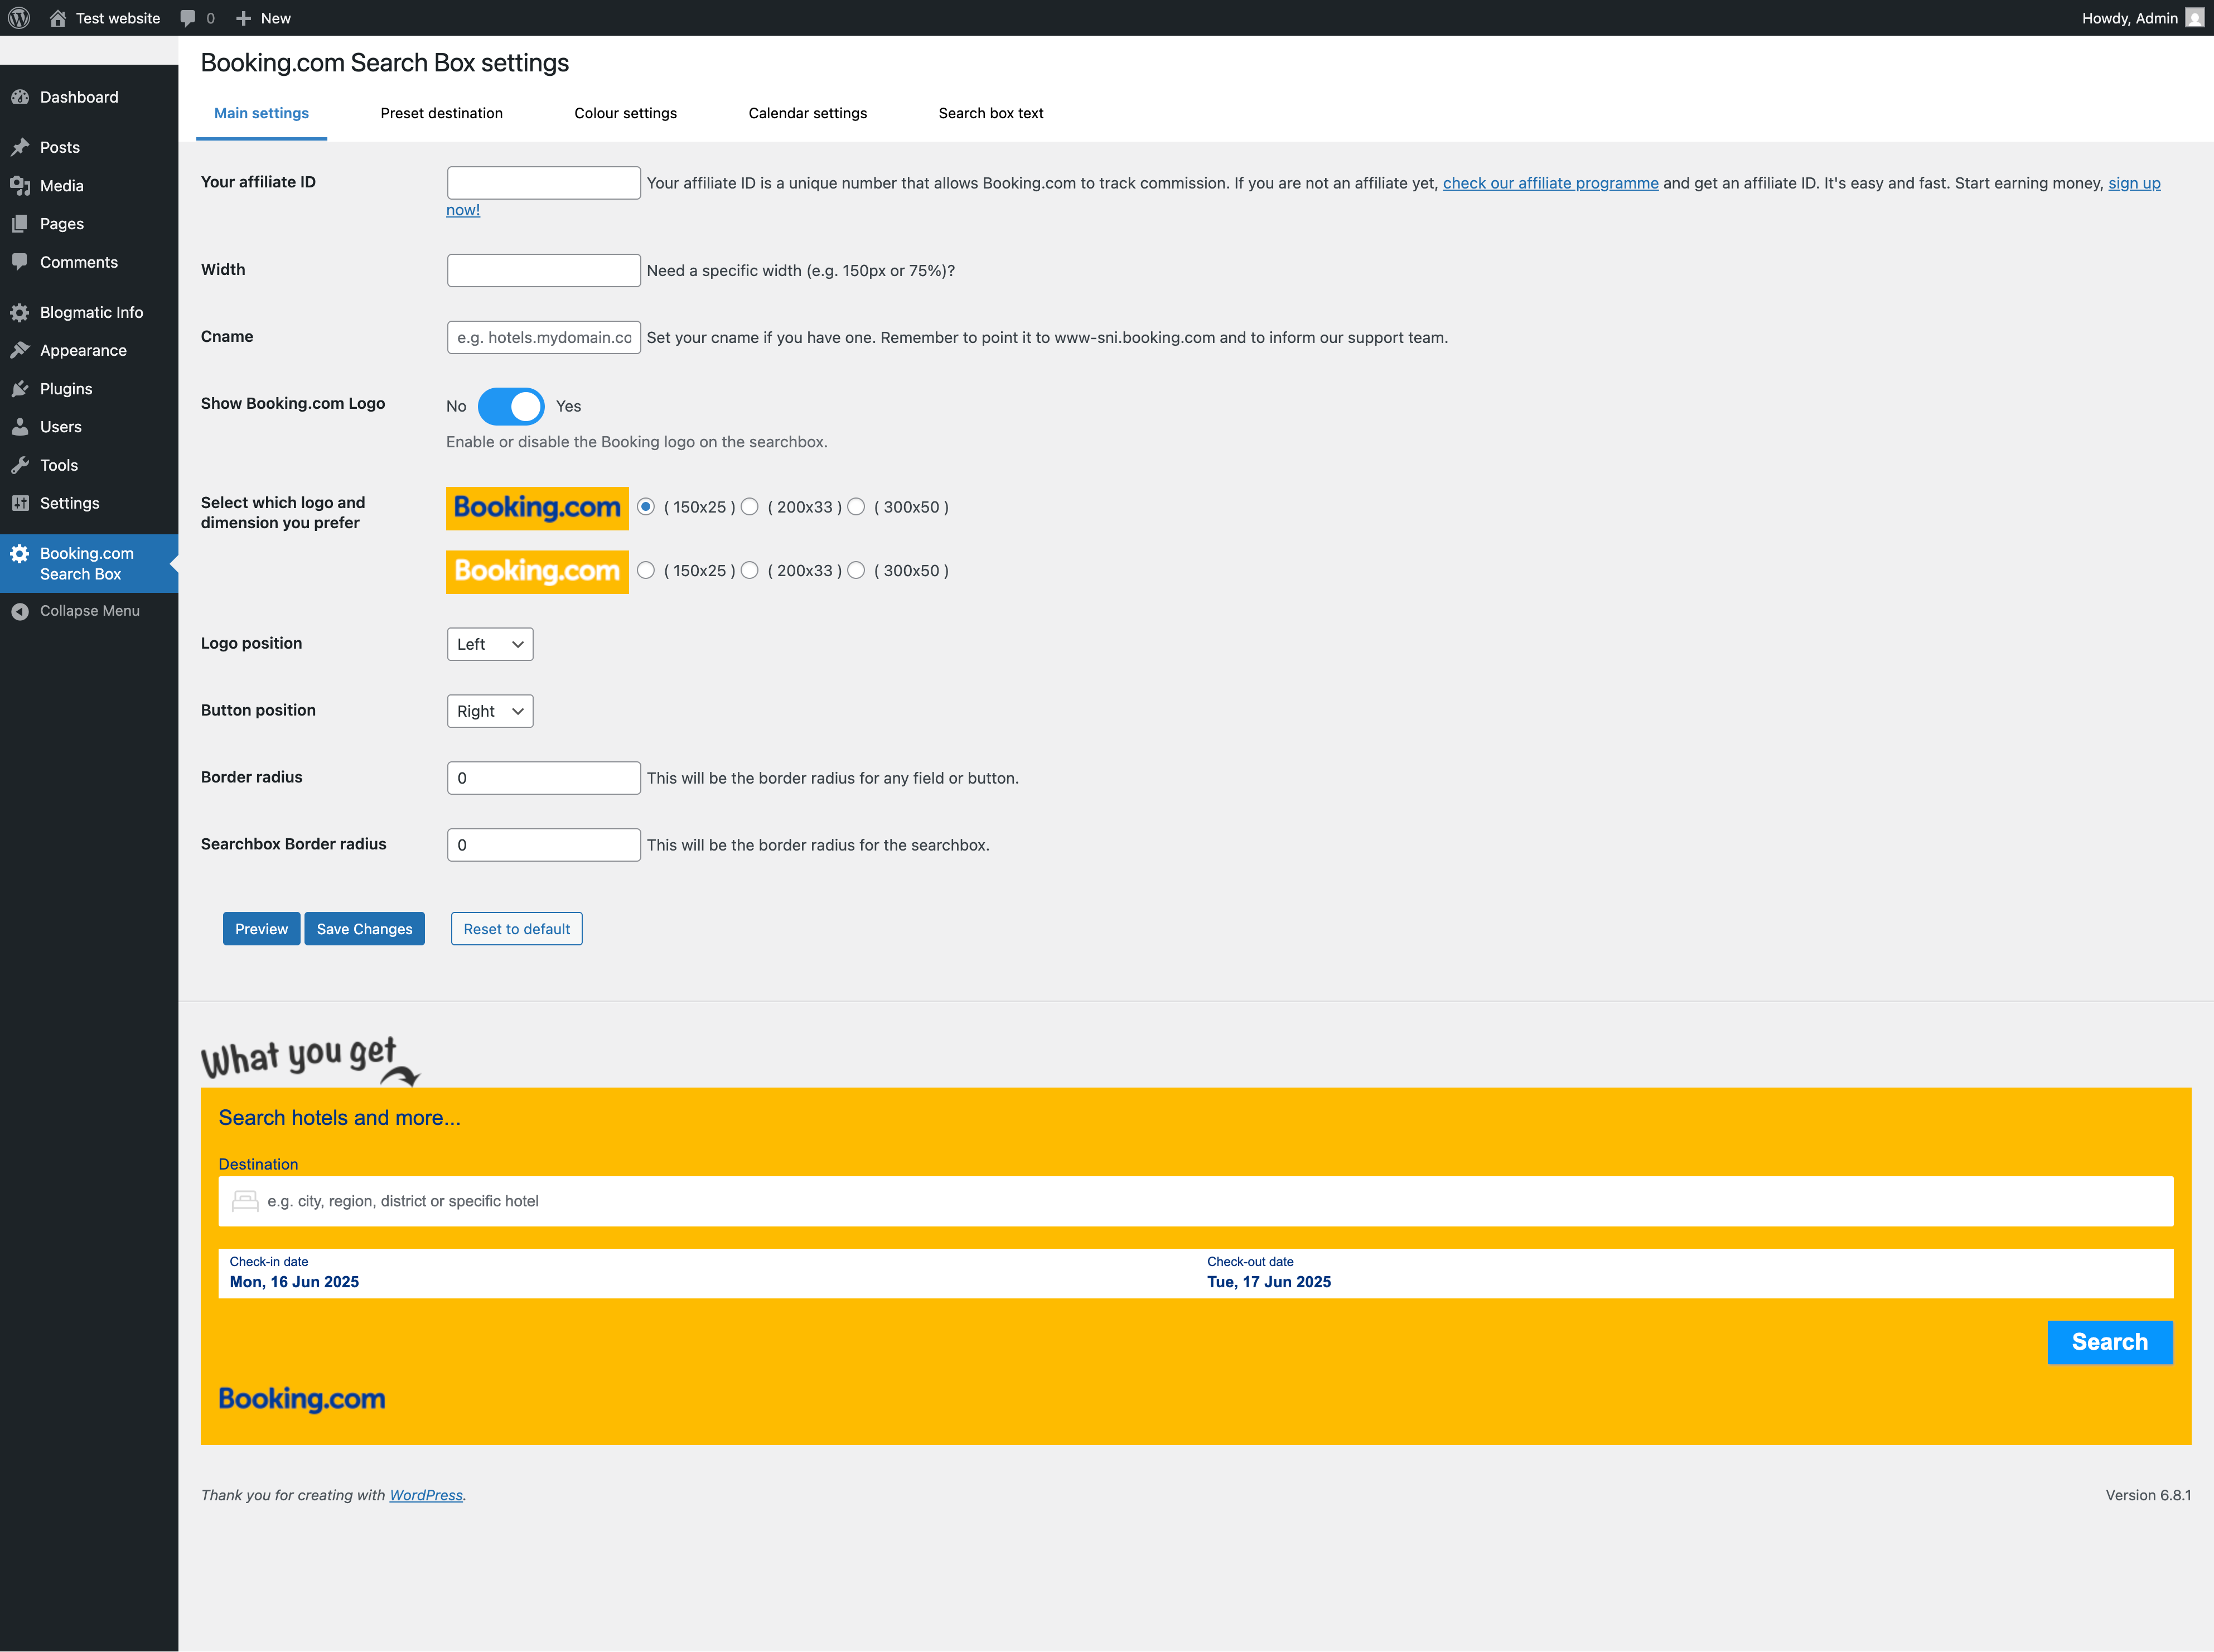The image size is (2214, 1652).
Task: Click the Posts pin icon
Action: pyautogui.click(x=20, y=147)
